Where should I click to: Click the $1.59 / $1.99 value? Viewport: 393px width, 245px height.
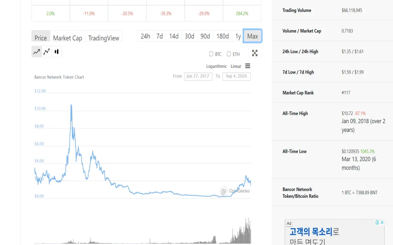[352, 72]
